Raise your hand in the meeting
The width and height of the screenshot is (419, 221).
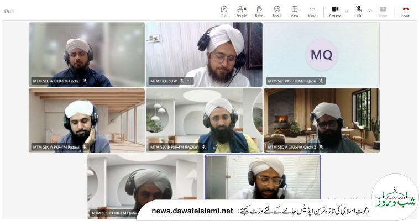(259, 10)
